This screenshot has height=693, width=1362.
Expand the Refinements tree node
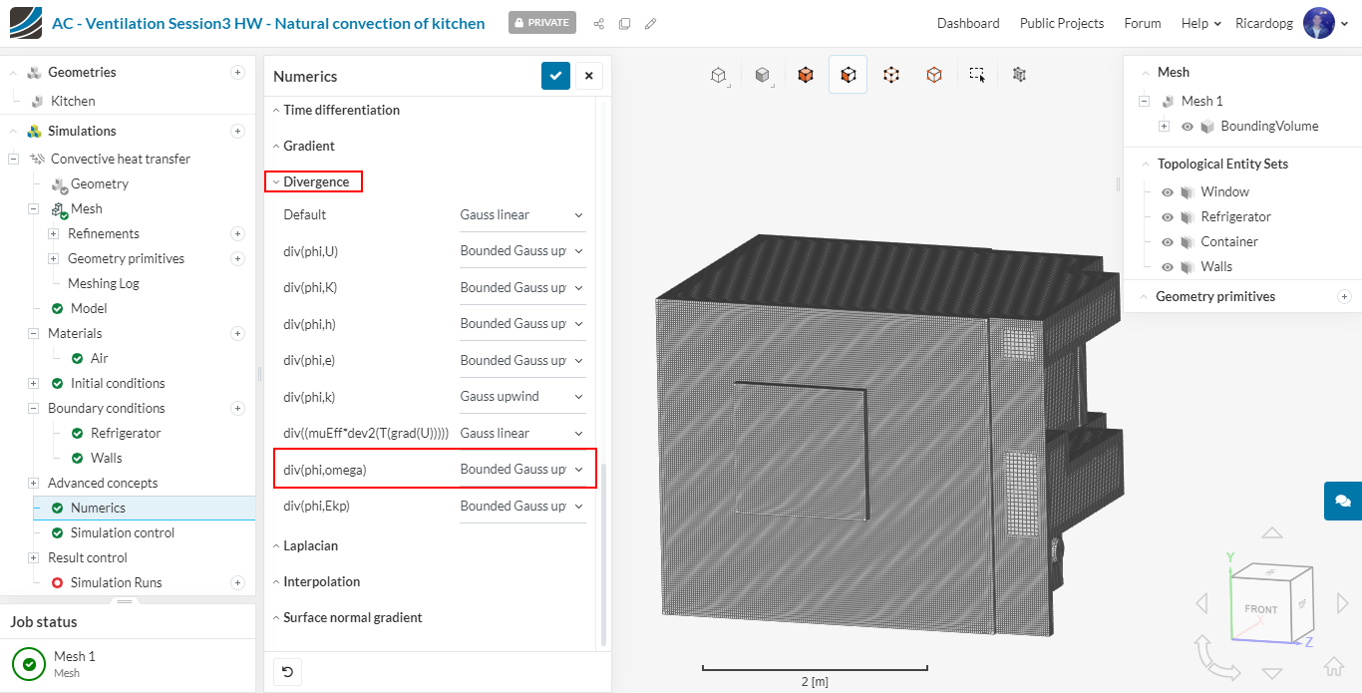click(53, 233)
